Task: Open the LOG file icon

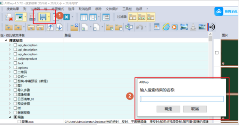Action: [x=32, y=17]
